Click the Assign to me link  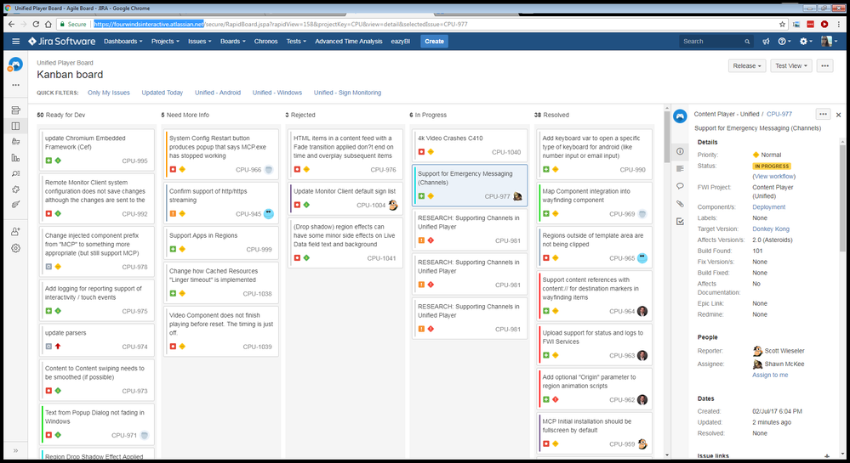[x=770, y=375]
